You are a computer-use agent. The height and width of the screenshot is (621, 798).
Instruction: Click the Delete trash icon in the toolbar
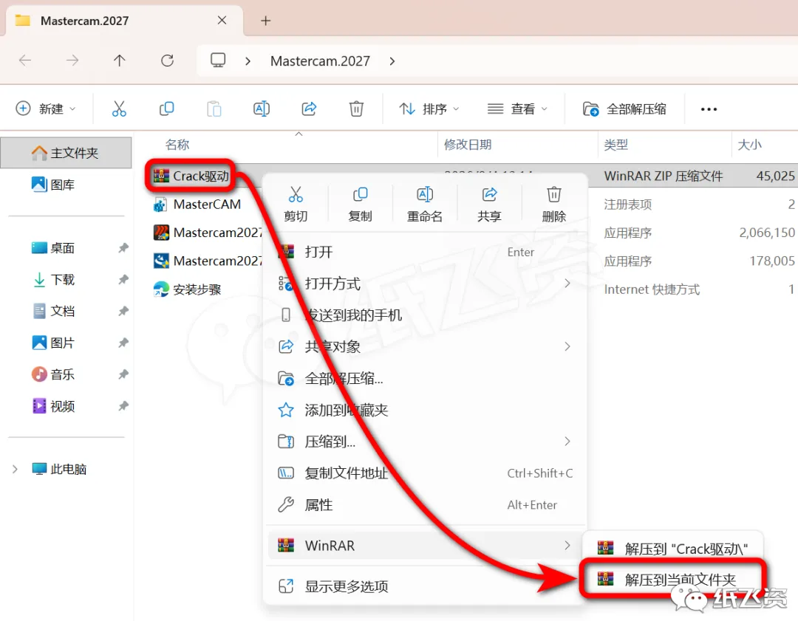[356, 109]
